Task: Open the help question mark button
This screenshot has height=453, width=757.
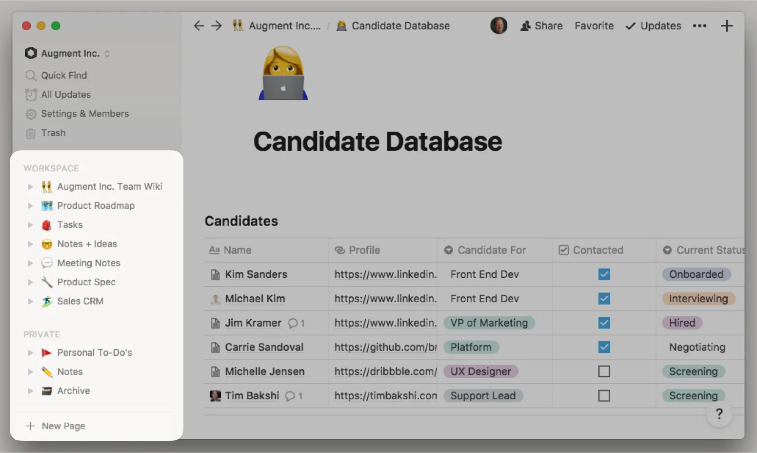Action: [x=718, y=414]
